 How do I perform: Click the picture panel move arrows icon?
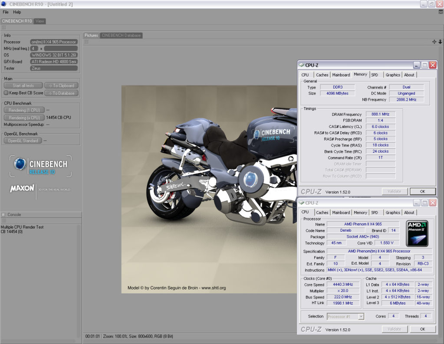click(x=434, y=42)
